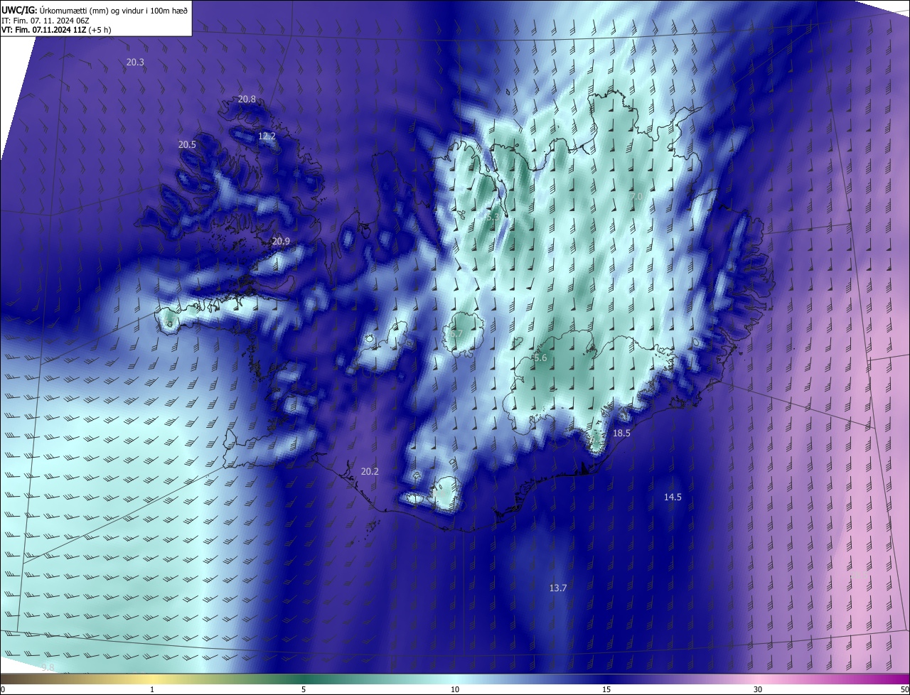The height and width of the screenshot is (695, 910).
Task: Click the colorbar tick label 10
Action: [455, 689]
